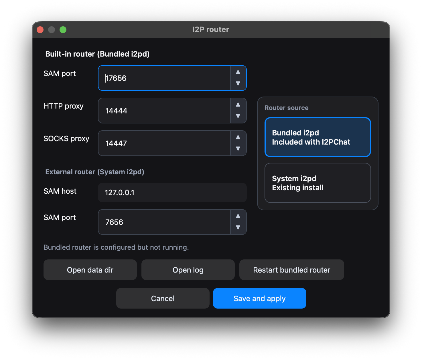This screenshot has width=422, height=360.
Task: Close the I2P router window
Action: tap(40, 30)
